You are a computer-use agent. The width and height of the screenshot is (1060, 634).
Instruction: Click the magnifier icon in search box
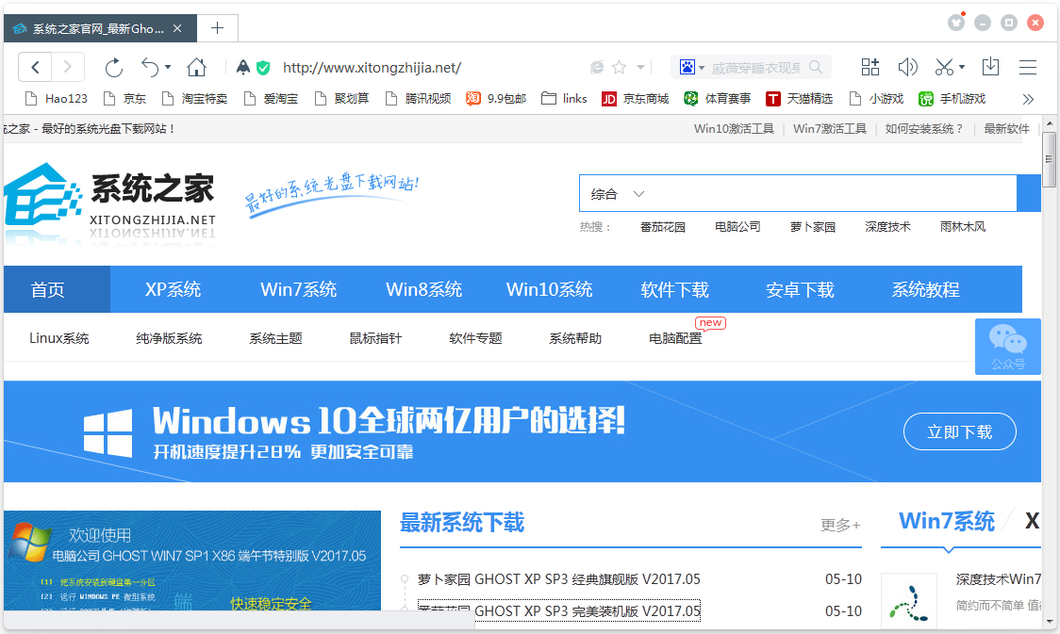click(x=816, y=67)
